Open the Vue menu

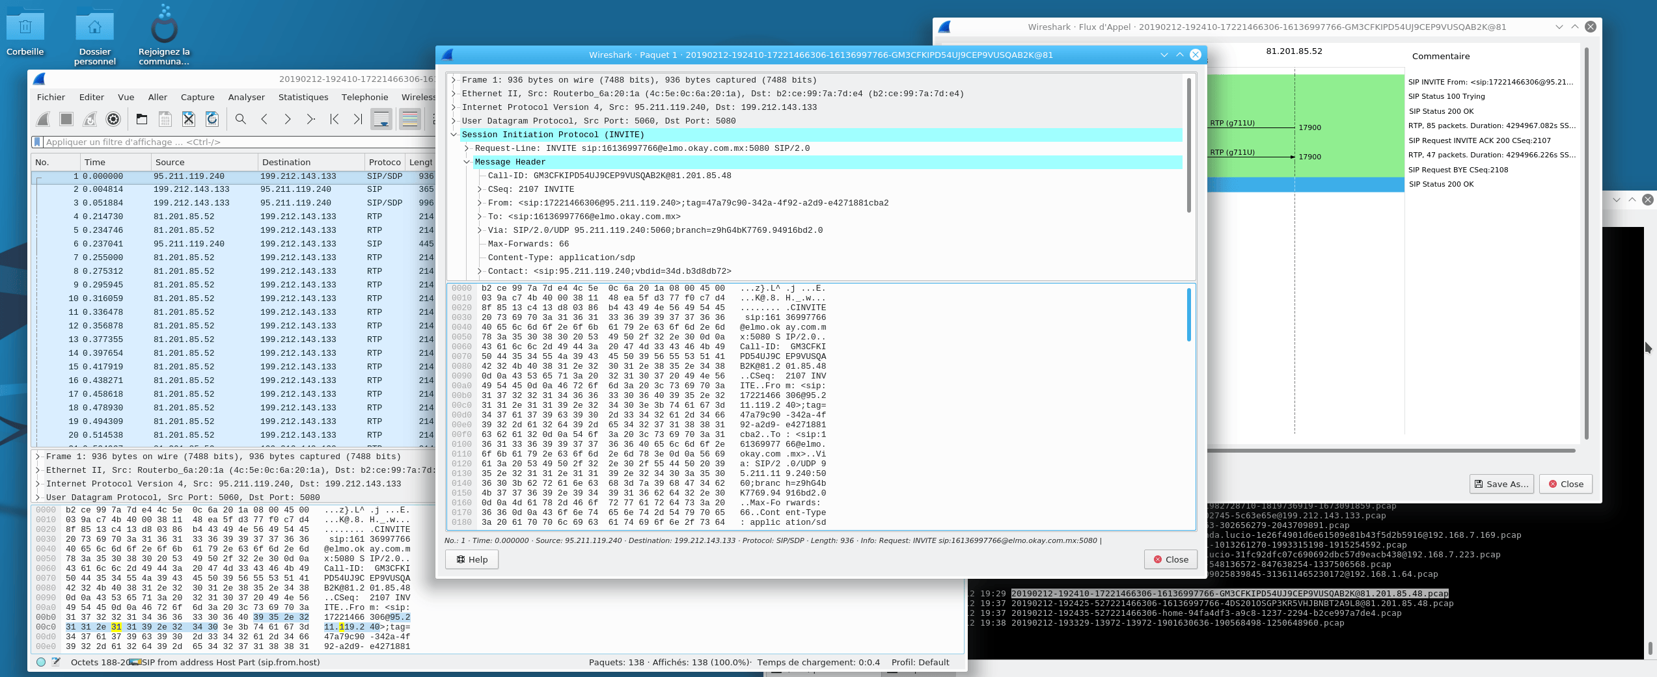point(126,97)
